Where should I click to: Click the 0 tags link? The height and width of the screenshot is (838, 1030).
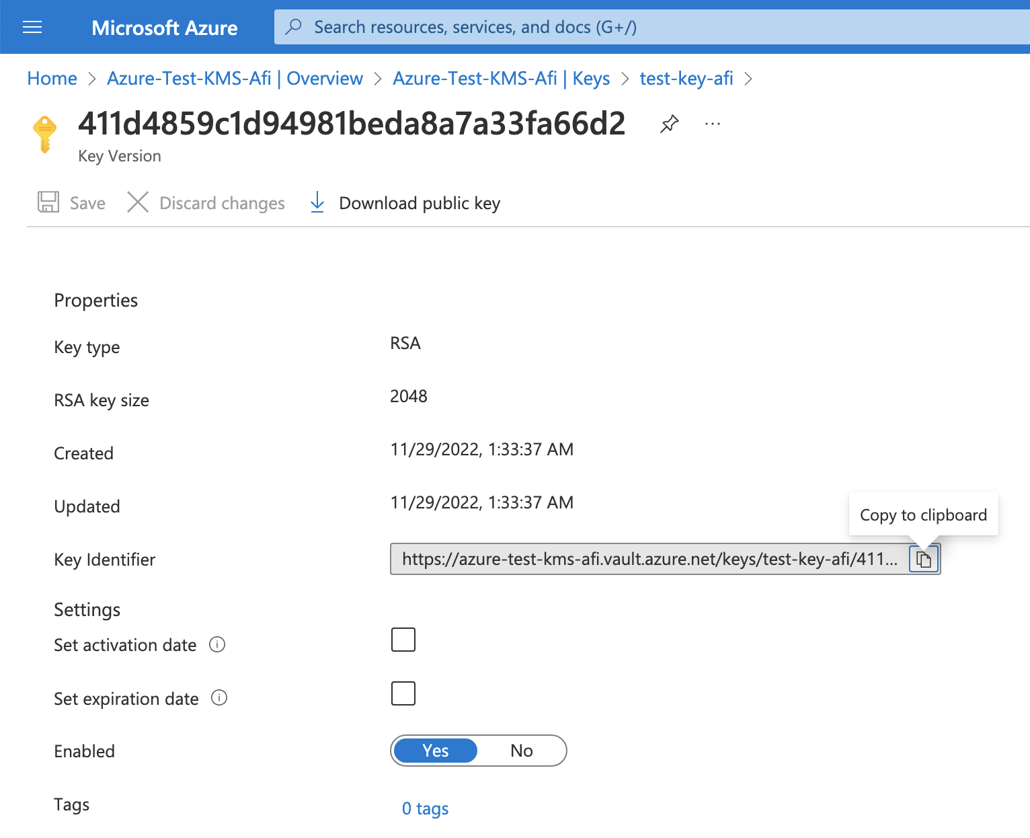(426, 808)
